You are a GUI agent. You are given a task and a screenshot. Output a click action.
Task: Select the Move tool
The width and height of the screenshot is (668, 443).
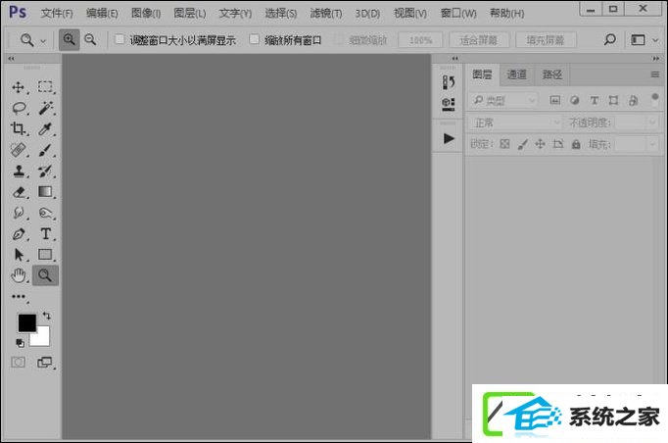pyautogui.click(x=19, y=87)
